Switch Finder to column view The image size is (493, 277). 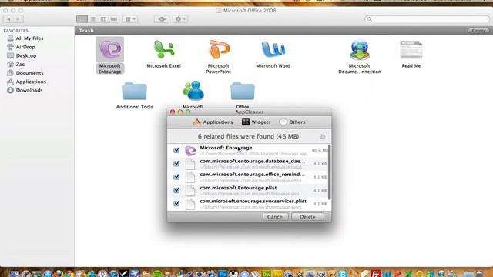pos(103,19)
